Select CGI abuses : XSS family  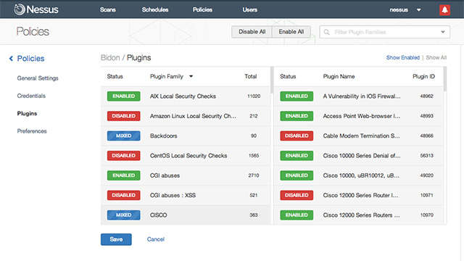(173, 195)
